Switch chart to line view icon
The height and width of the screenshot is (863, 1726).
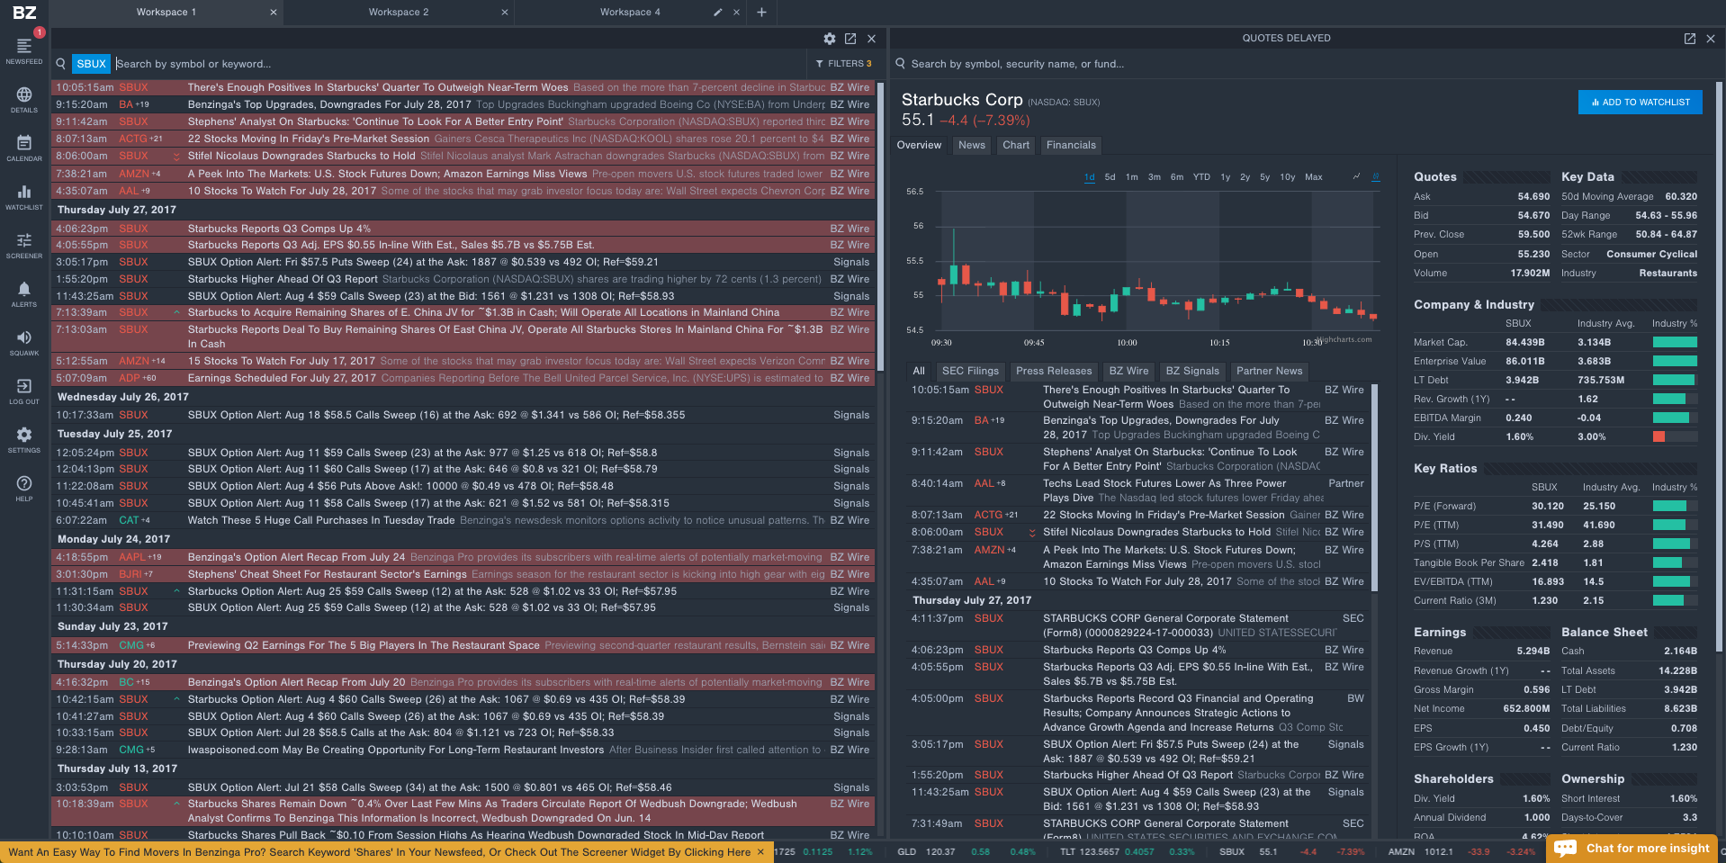tap(1356, 176)
